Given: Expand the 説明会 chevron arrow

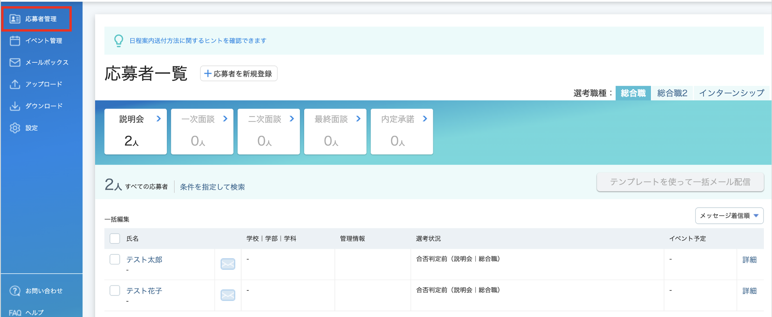Looking at the screenshot, I should click(159, 119).
